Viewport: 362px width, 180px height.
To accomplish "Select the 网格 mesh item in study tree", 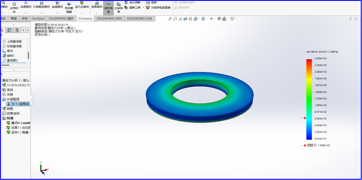I will tap(10, 109).
